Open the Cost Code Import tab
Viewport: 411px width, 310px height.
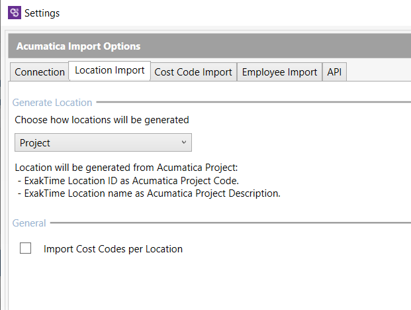point(193,72)
